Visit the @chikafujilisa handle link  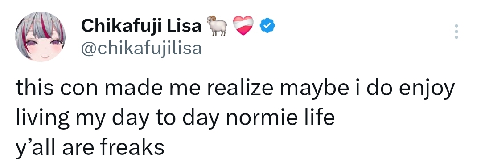click(x=141, y=48)
